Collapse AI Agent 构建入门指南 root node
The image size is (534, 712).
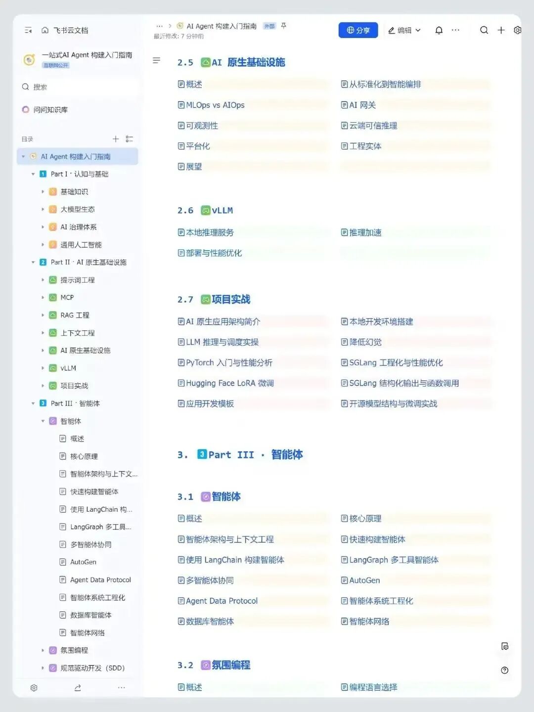pos(23,156)
